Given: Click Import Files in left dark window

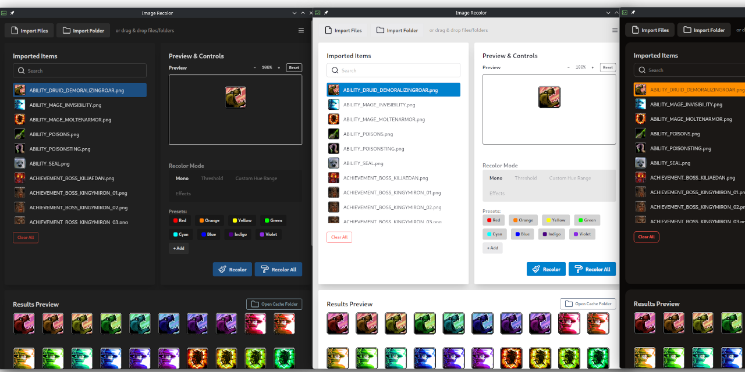Looking at the screenshot, I should point(29,30).
